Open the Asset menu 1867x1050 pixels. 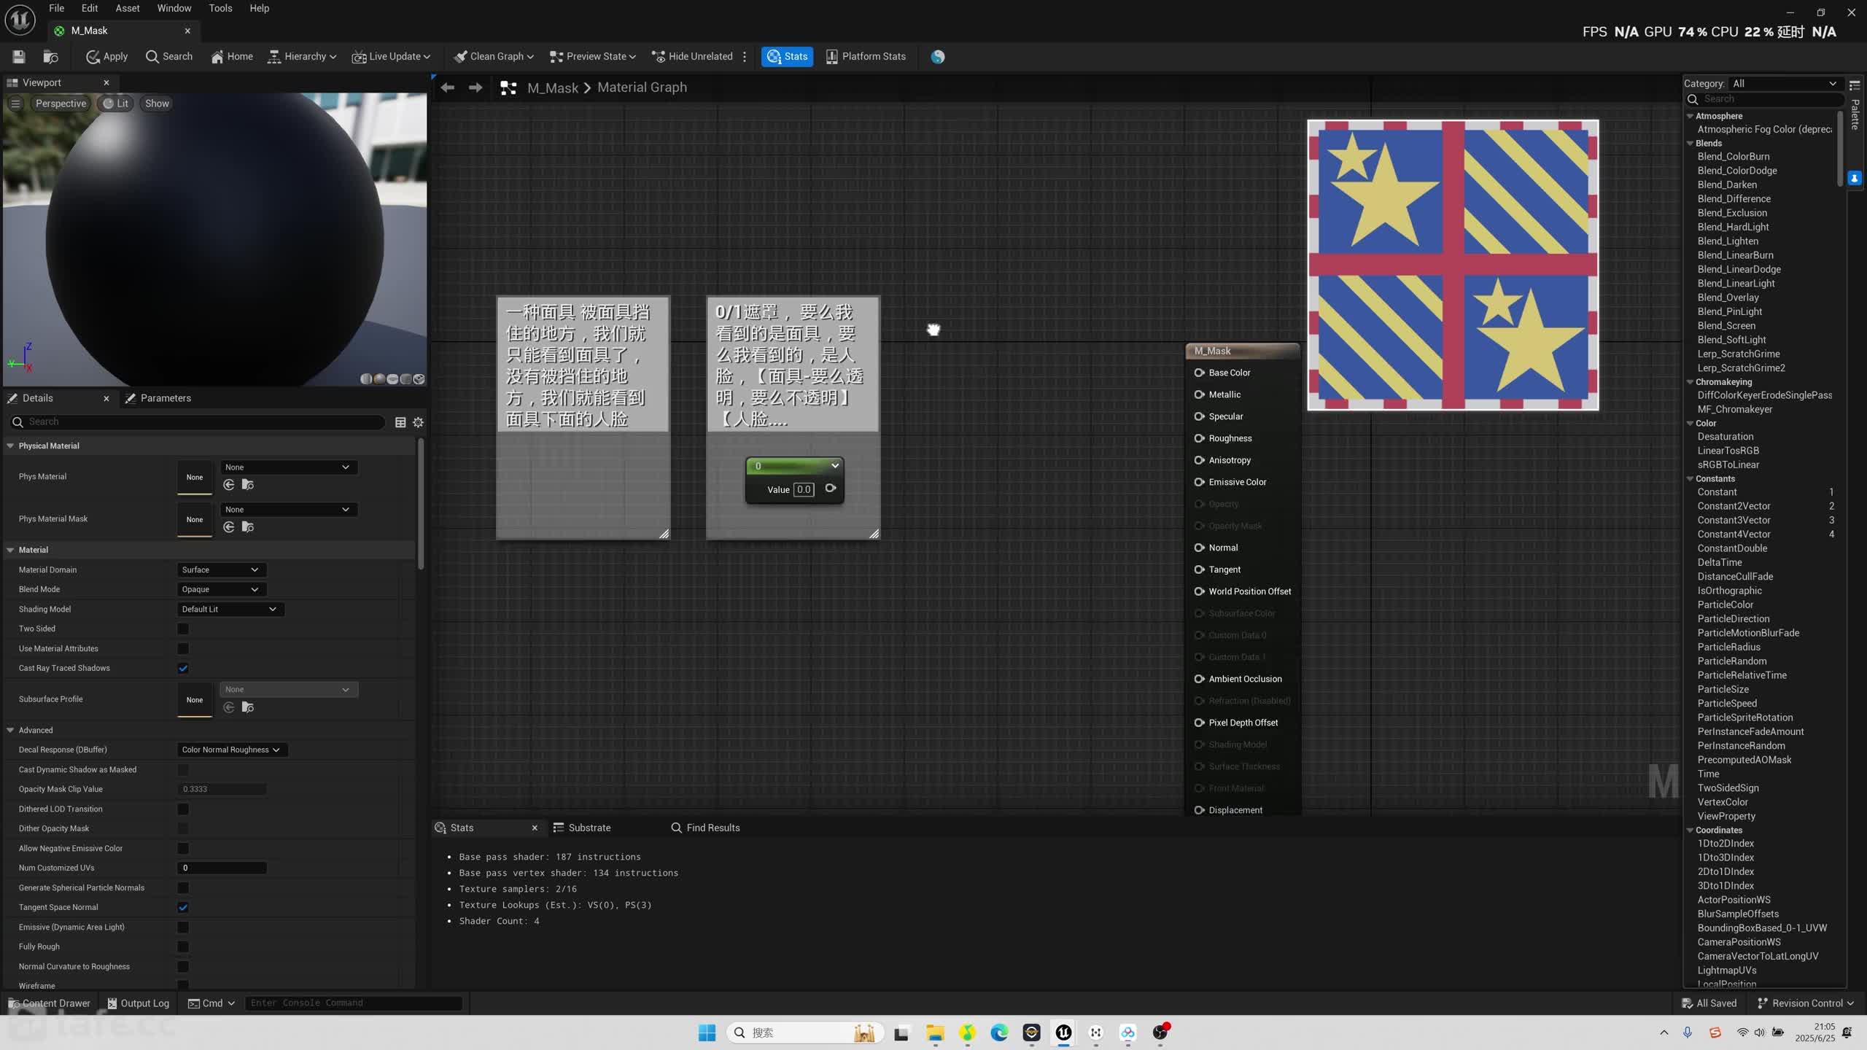[x=127, y=8]
